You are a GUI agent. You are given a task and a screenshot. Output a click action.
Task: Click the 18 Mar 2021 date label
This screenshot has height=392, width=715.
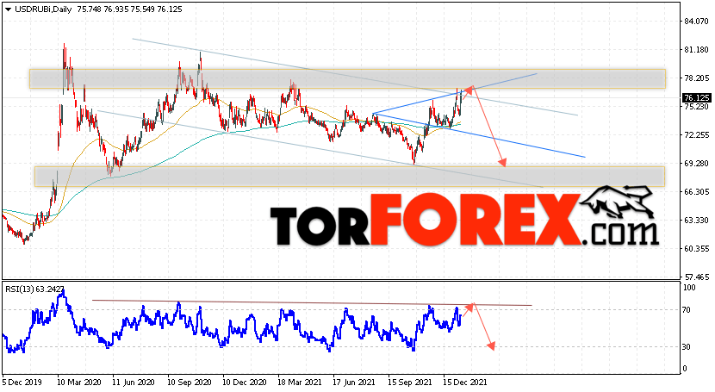[300, 382]
